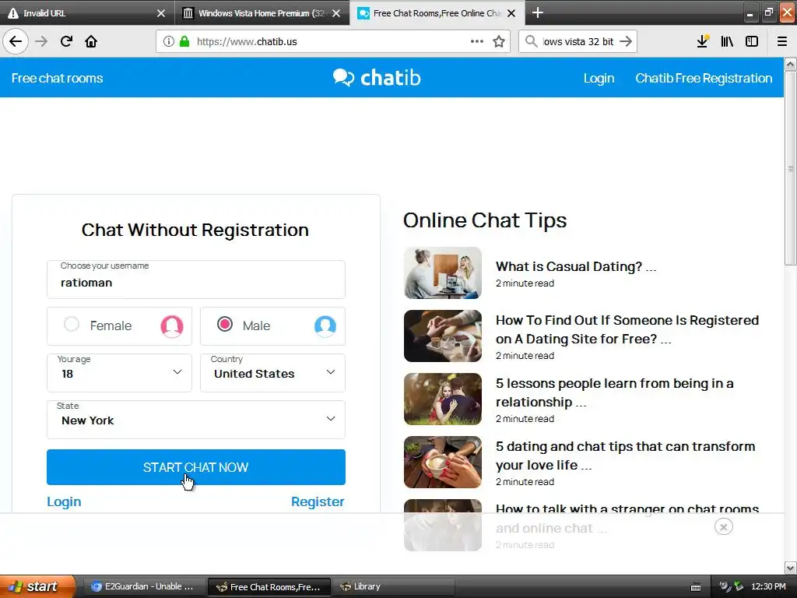The width and height of the screenshot is (797, 598).
Task: Click the Login link below the form
Action: (x=64, y=501)
